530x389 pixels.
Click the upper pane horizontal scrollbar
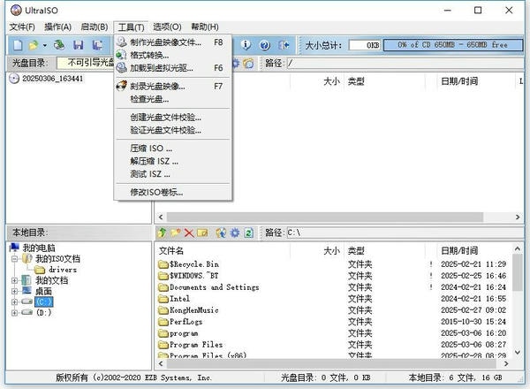(x=325, y=217)
